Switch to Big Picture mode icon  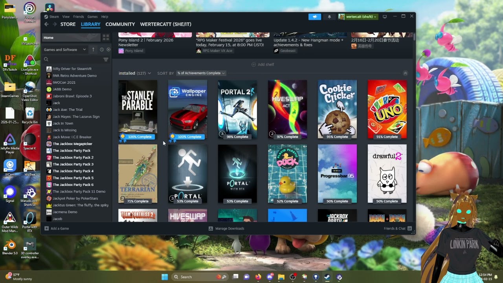point(385,17)
